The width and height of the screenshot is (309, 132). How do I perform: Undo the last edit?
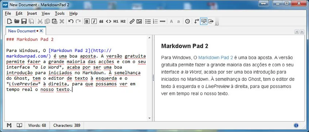[x=71, y=21]
